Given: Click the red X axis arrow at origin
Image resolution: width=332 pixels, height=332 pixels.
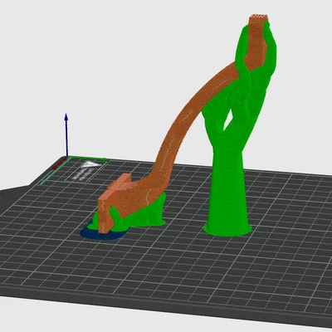Looking at the screenshot, I should pyautogui.click(x=59, y=164).
